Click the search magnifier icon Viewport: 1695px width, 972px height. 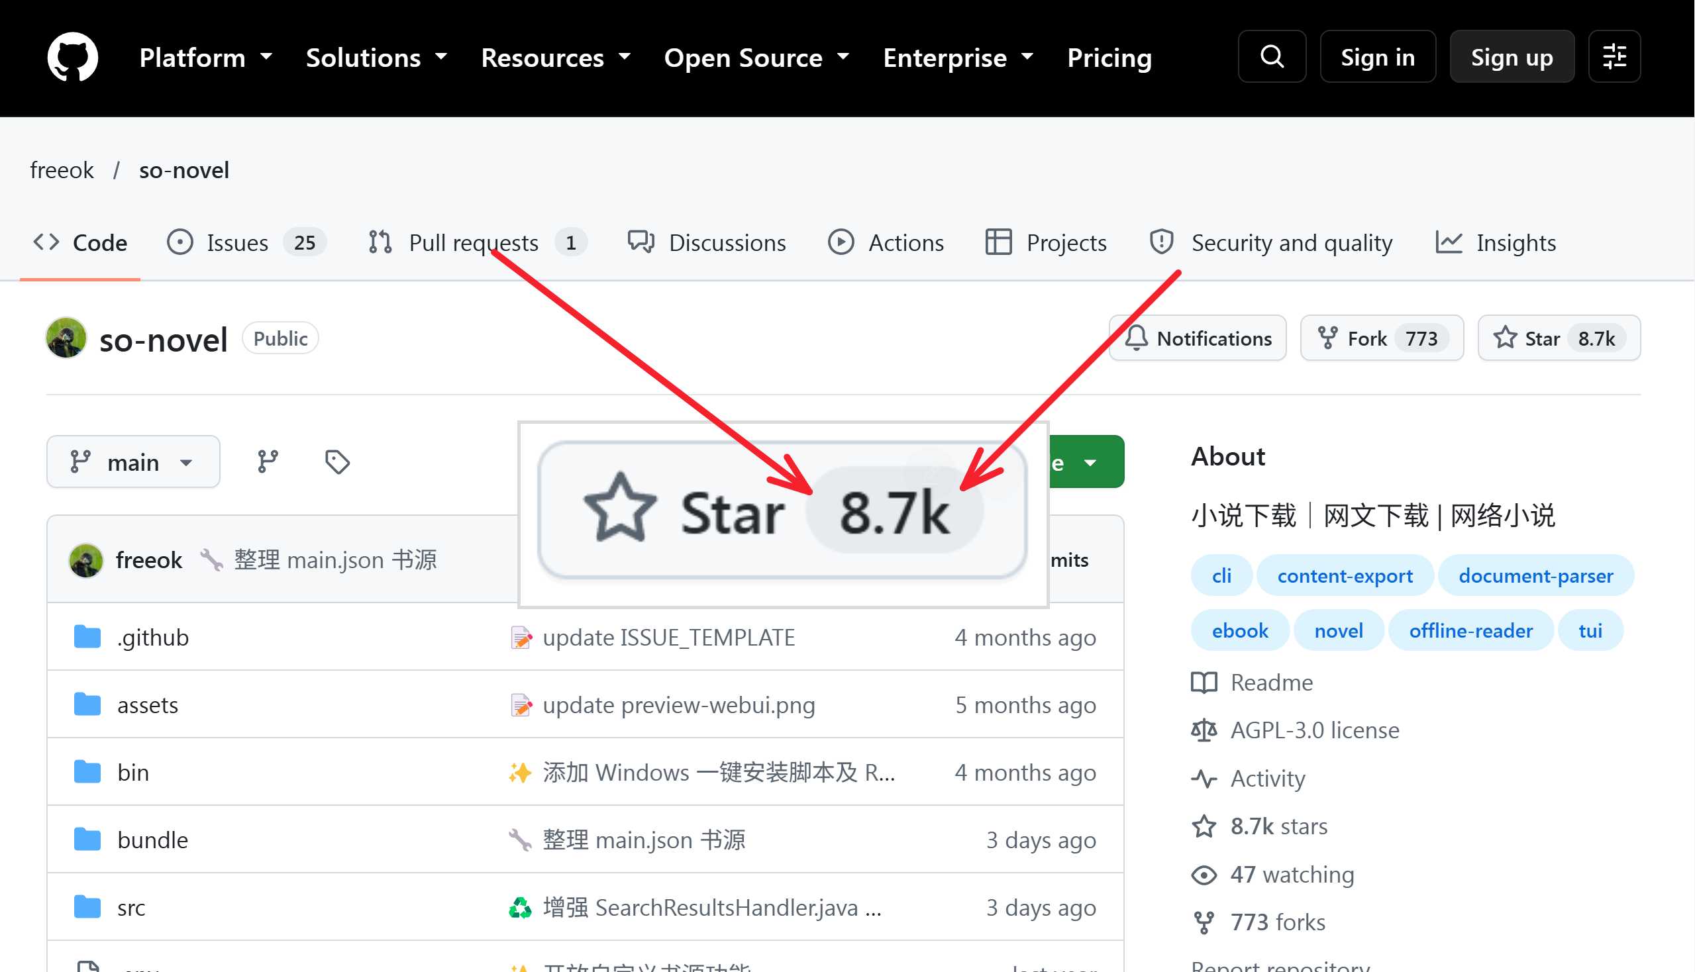click(1272, 57)
